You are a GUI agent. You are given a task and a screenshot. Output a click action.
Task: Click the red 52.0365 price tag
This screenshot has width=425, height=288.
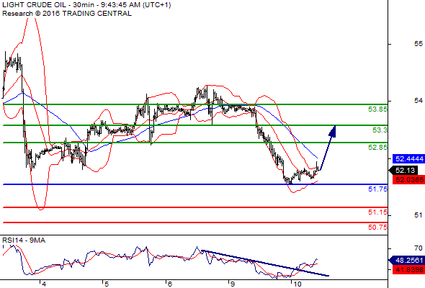408,179
